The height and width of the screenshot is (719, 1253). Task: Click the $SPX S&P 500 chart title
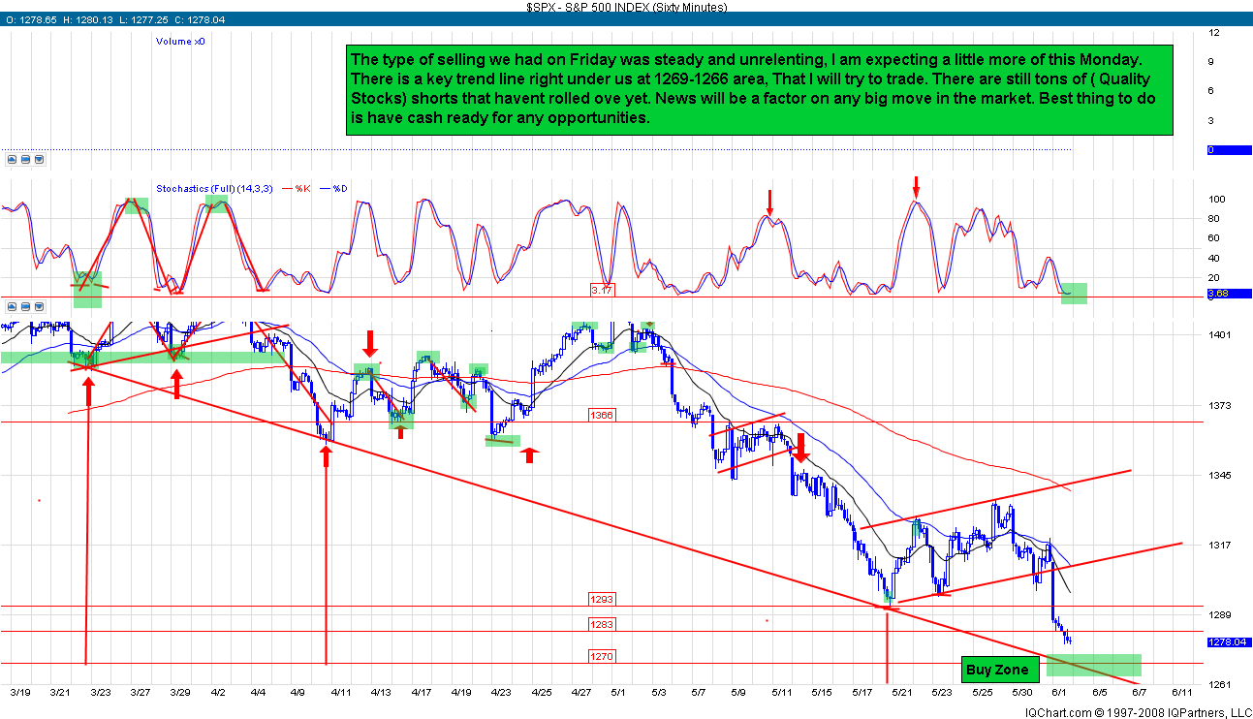[x=626, y=6]
